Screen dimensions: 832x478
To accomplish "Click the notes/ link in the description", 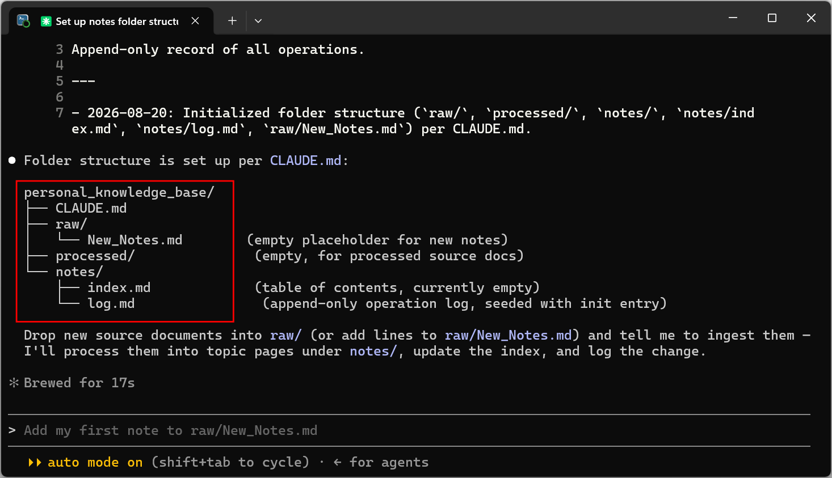I will pos(373,351).
